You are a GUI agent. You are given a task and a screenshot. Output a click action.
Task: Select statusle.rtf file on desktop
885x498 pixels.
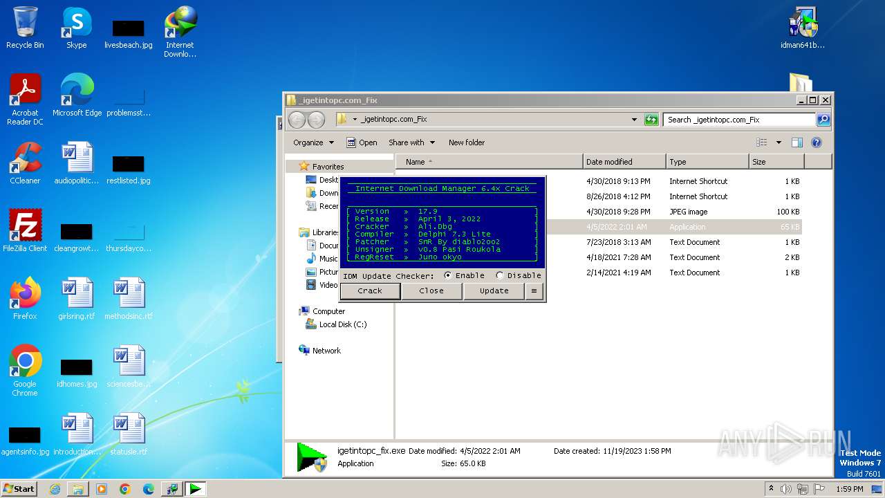(x=129, y=434)
